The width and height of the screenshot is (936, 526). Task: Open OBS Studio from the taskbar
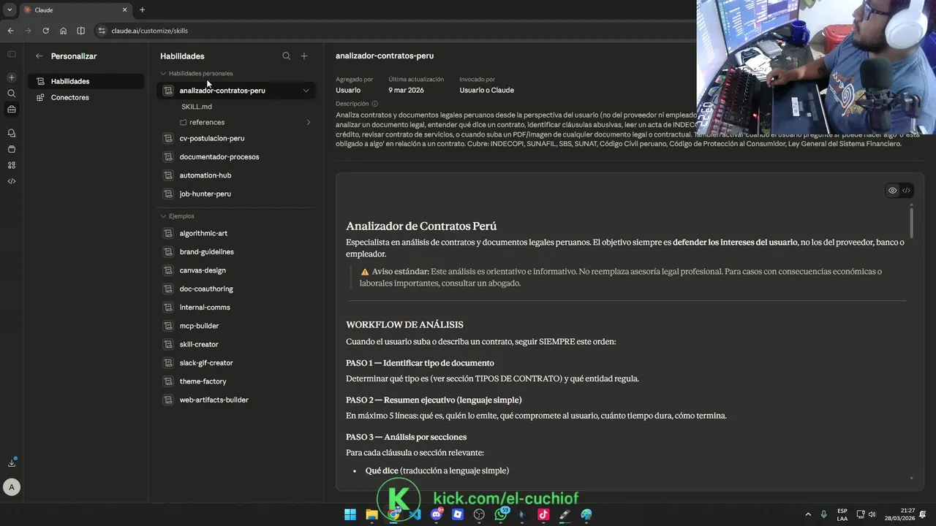(479, 514)
